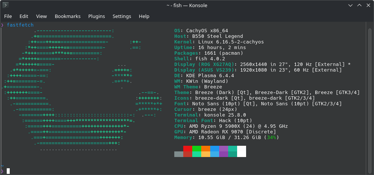Click the bright blue color block
Screen dimensions: 374x175
pyautogui.click(x=215, y=148)
